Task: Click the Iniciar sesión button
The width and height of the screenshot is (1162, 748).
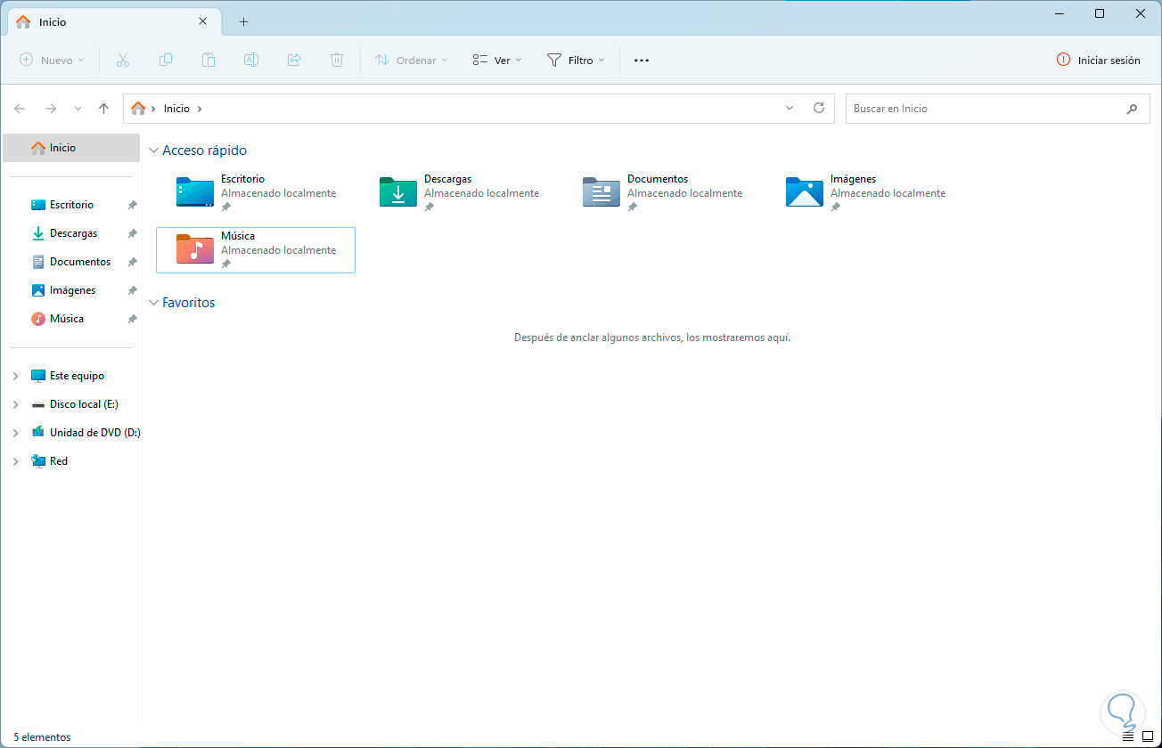Action: [x=1098, y=60]
